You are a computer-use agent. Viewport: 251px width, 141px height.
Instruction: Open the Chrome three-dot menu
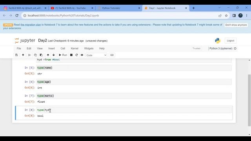tap(247, 16)
